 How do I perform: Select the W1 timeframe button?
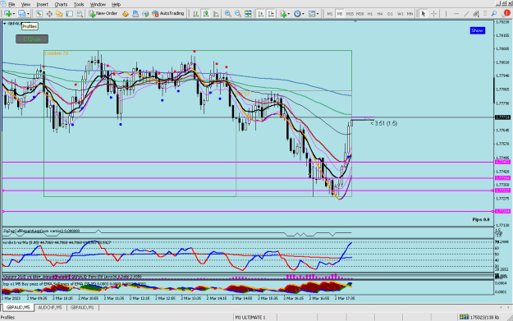coord(400,14)
